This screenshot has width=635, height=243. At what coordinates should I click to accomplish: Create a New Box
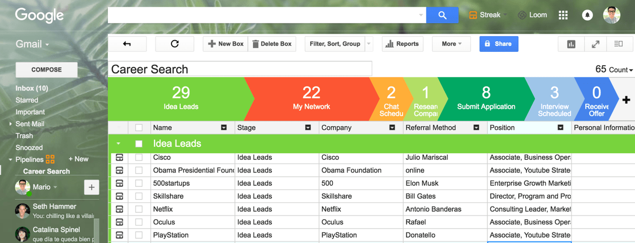(225, 44)
